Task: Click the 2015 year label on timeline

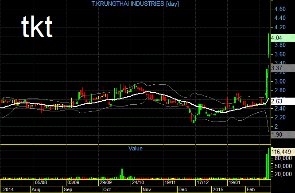Action: pyautogui.click(x=217, y=189)
